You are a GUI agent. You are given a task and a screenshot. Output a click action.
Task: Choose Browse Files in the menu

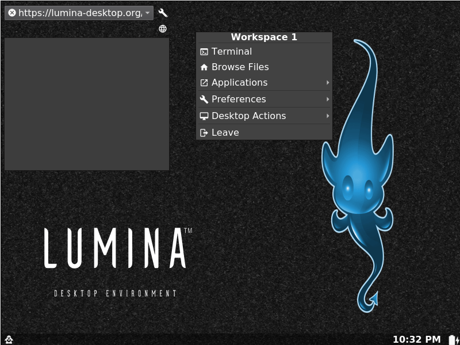pyautogui.click(x=264, y=67)
